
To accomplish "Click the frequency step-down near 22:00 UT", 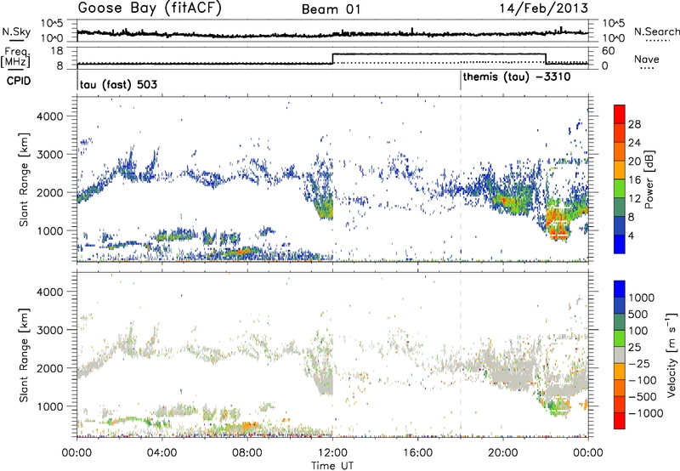I will pos(546,59).
